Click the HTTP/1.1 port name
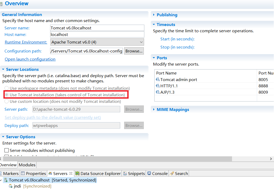The image size is (274, 192). pos(169,86)
